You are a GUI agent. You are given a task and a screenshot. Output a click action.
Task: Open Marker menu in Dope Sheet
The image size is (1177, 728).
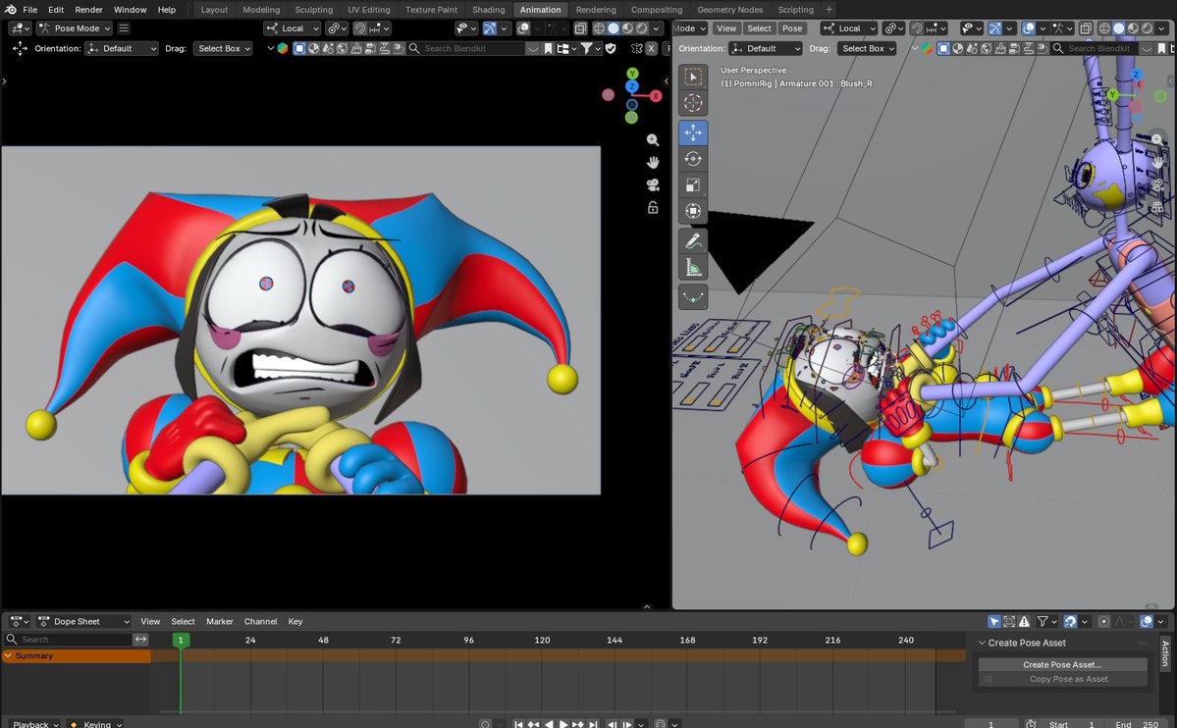click(x=220, y=621)
